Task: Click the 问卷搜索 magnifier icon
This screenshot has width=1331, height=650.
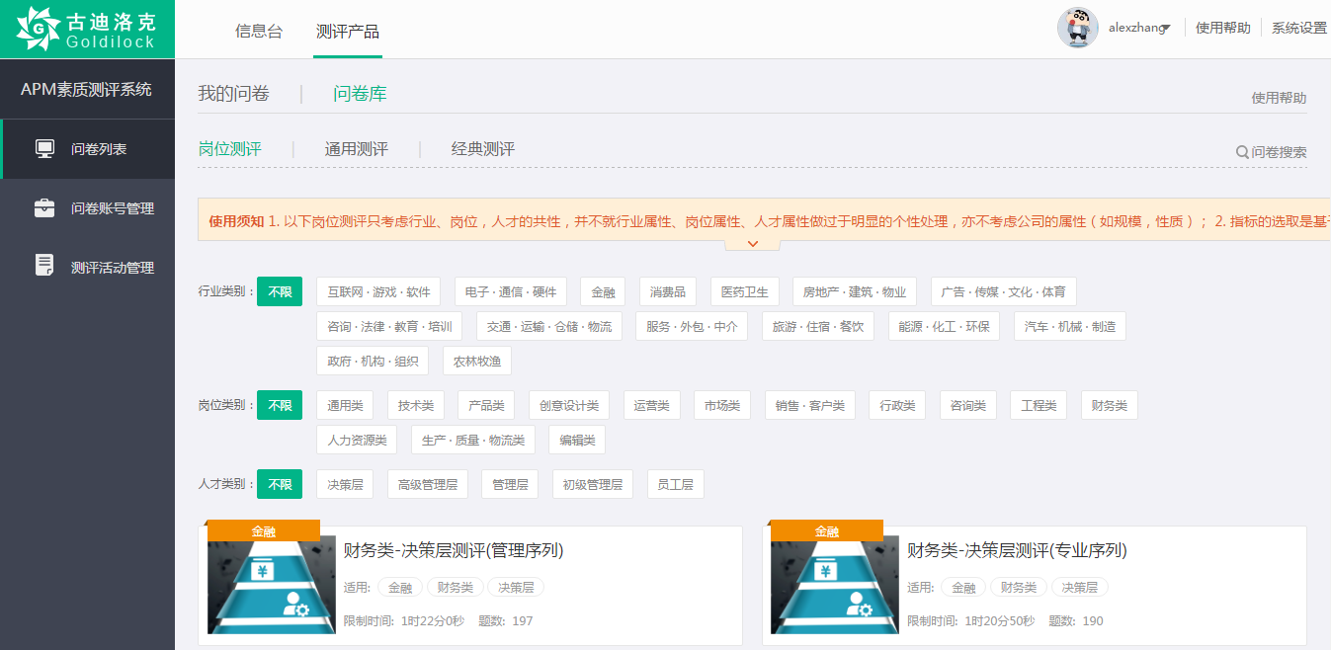Action: 1242,152
